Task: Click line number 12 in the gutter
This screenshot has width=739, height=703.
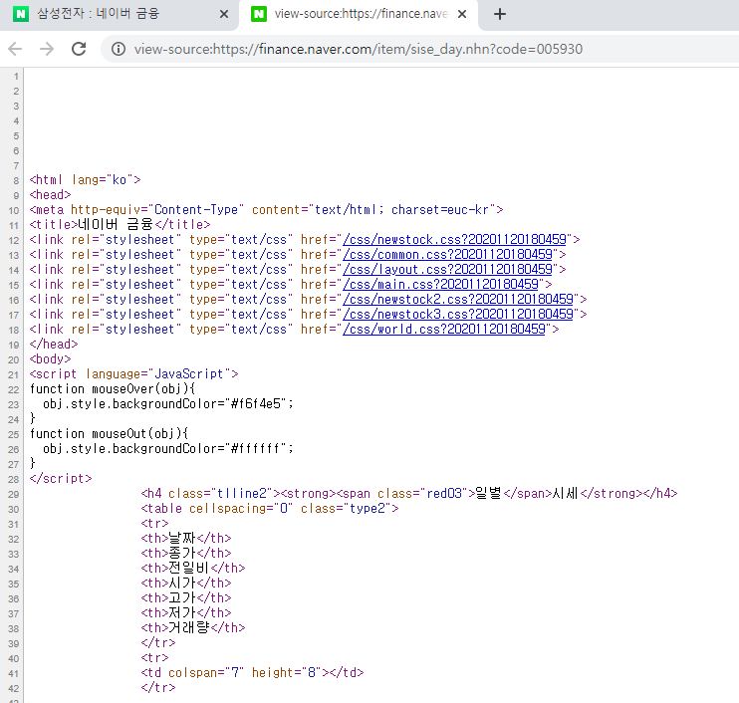Action: click(x=14, y=241)
